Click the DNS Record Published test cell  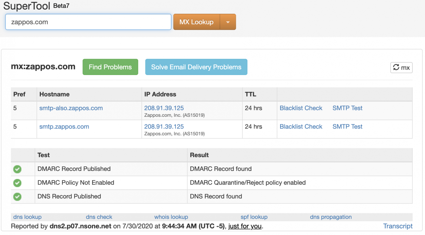(x=111, y=196)
